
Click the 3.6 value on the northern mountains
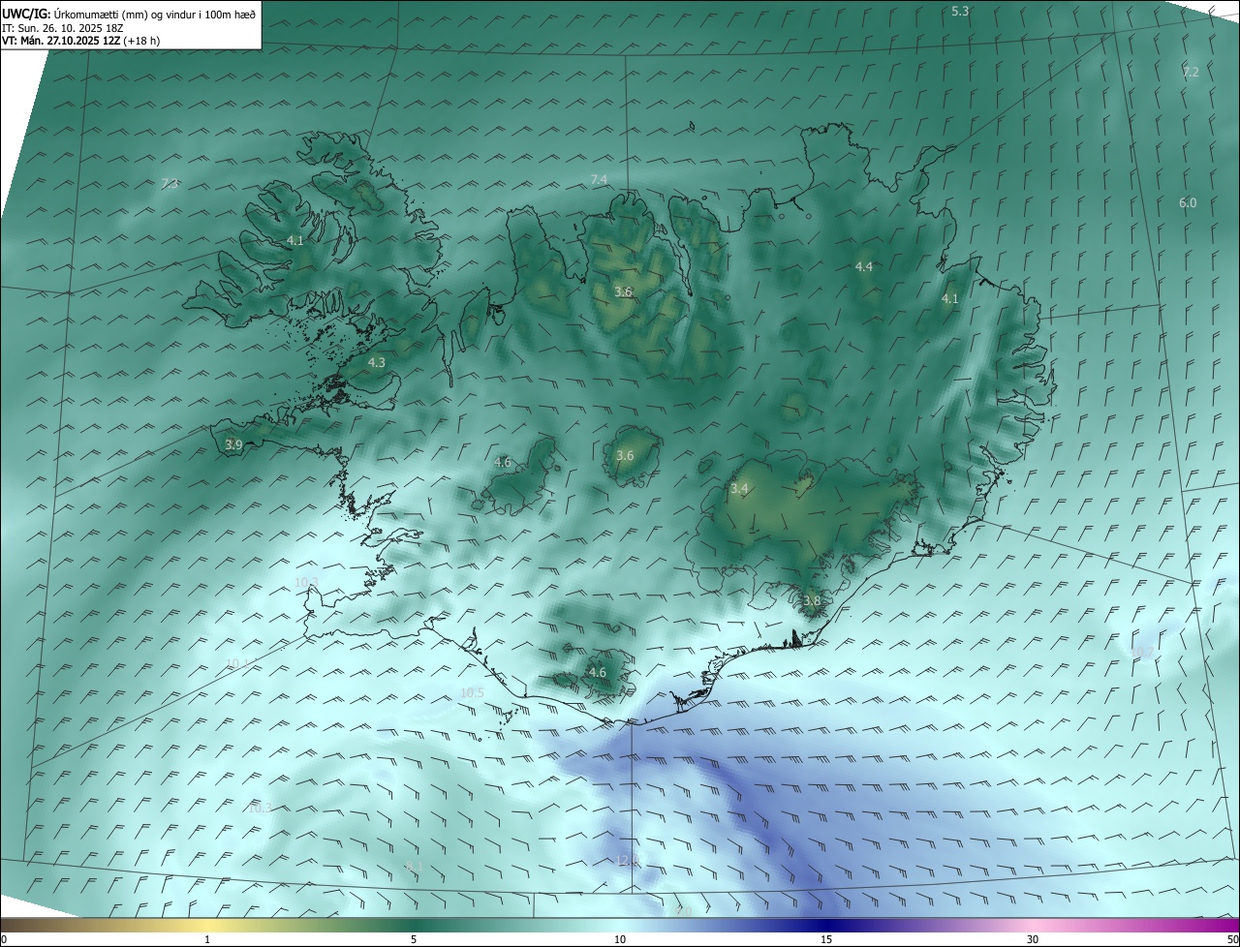(624, 292)
